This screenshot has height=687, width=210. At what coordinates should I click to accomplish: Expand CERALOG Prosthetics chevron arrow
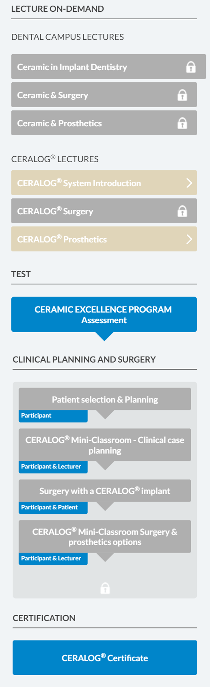(x=189, y=239)
